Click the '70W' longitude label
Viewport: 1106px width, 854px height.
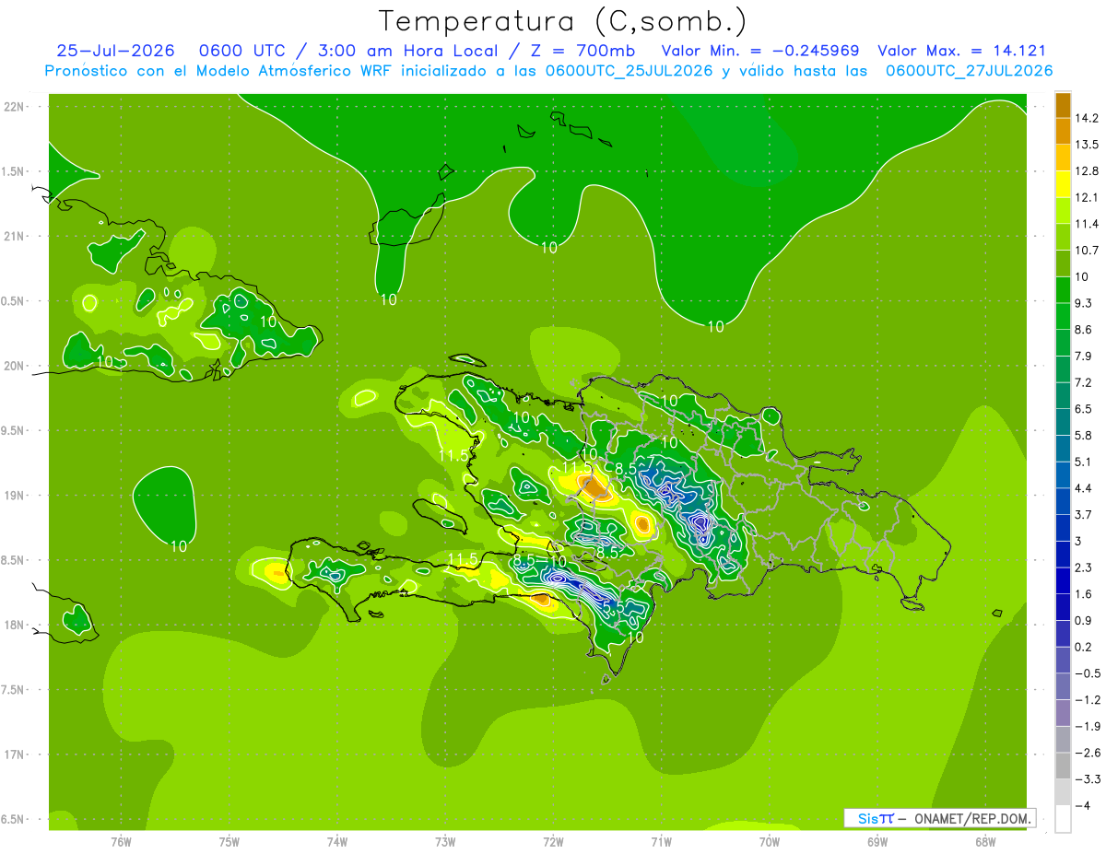[x=770, y=841]
